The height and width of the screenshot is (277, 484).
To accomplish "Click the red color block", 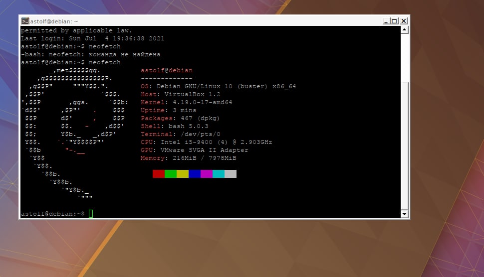I will point(158,174).
